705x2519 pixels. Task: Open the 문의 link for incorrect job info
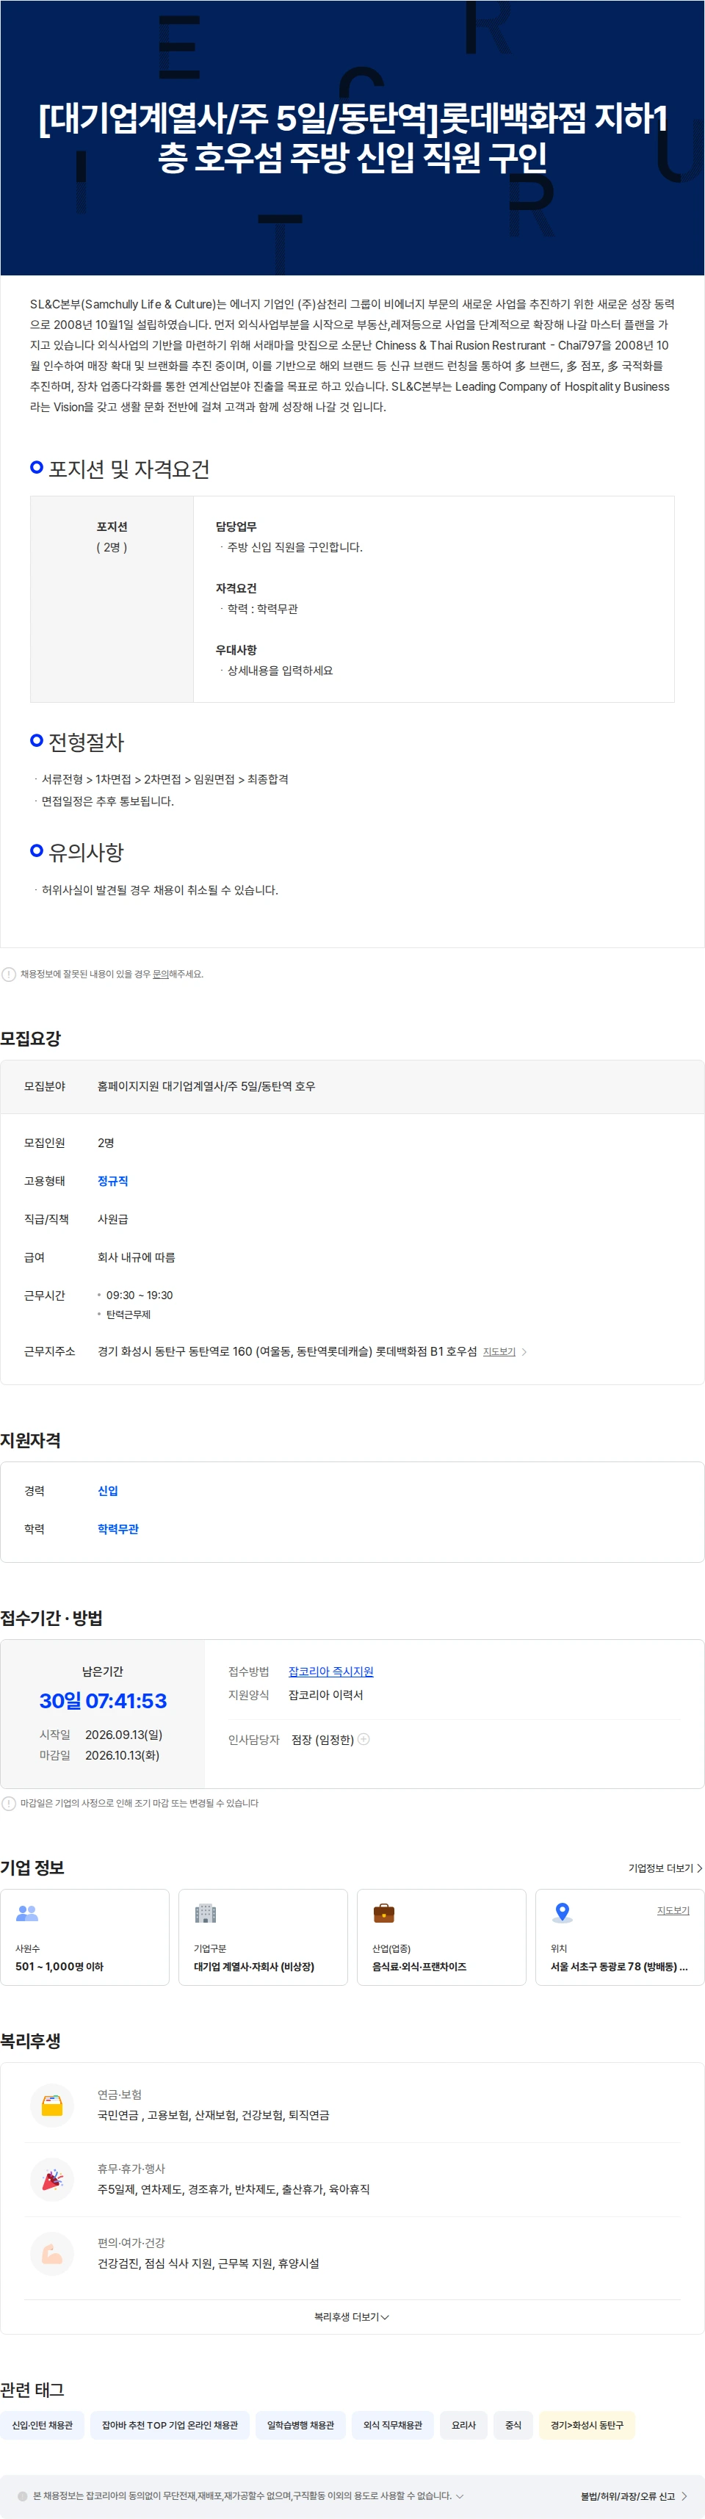click(x=160, y=974)
